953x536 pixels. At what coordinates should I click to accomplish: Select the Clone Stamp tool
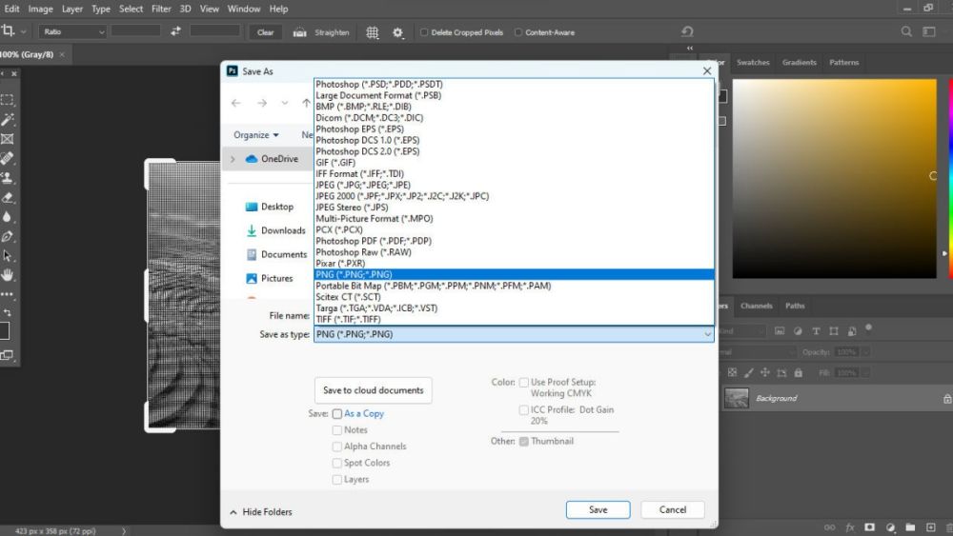8,178
